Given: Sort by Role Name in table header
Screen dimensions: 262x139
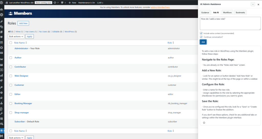Looking at the screenshot, I should [x=20, y=43].
